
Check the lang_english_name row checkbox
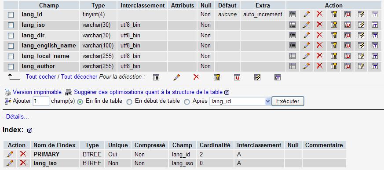tap(11, 46)
